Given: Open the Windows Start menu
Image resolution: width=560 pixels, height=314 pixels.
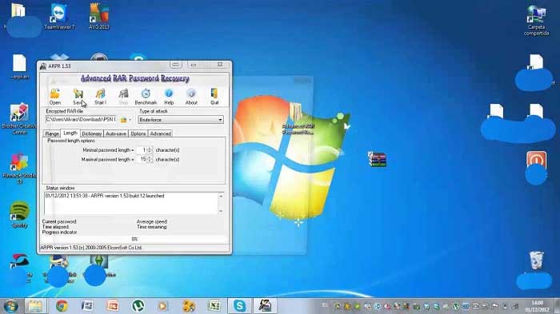Looking at the screenshot, I should pyautogui.click(x=10, y=306).
